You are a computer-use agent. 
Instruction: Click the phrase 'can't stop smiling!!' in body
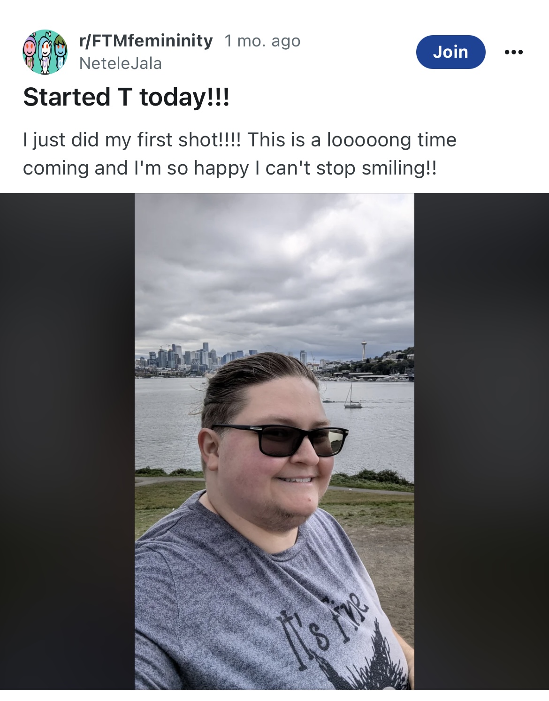click(x=351, y=168)
